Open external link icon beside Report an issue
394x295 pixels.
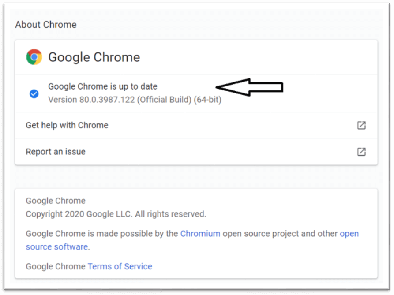pos(361,152)
